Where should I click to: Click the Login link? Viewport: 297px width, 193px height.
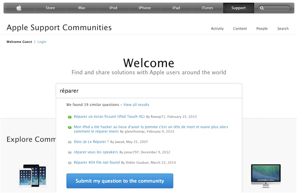pos(42,42)
